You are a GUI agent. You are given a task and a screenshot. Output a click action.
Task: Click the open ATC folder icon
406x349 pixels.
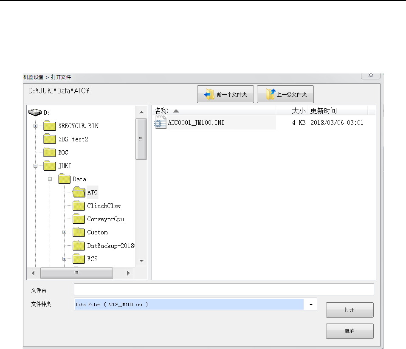[x=79, y=192]
